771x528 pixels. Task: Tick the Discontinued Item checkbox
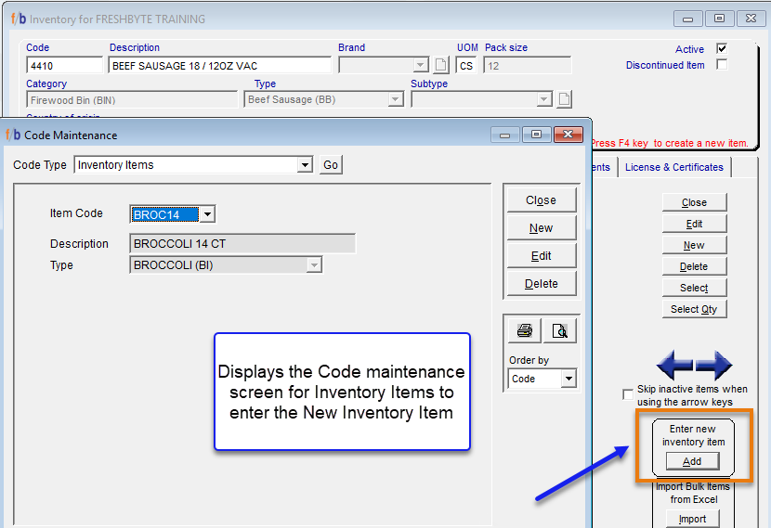click(x=722, y=65)
